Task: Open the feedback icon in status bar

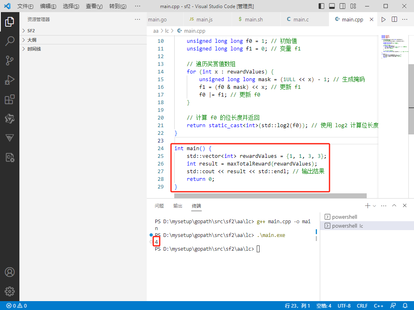Action: 393,306
